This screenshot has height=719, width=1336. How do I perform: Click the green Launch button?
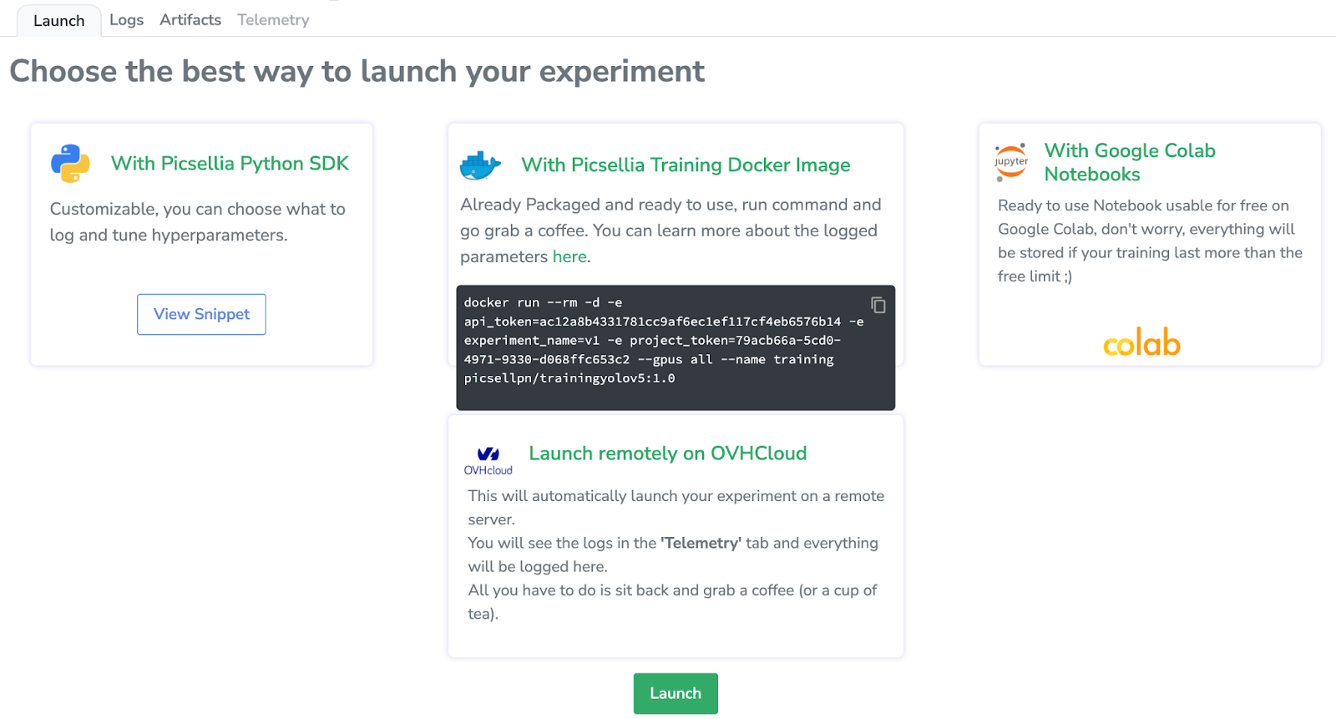pyautogui.click(x=676, y=693)
